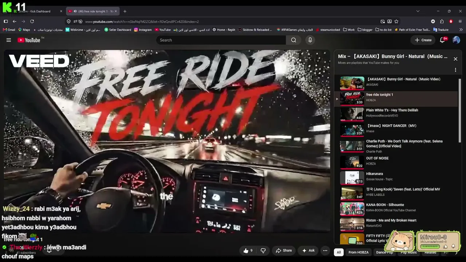Open YouTube notifications bell
The height and width of the screenshot is (262, 466).
tap(443, 40)
